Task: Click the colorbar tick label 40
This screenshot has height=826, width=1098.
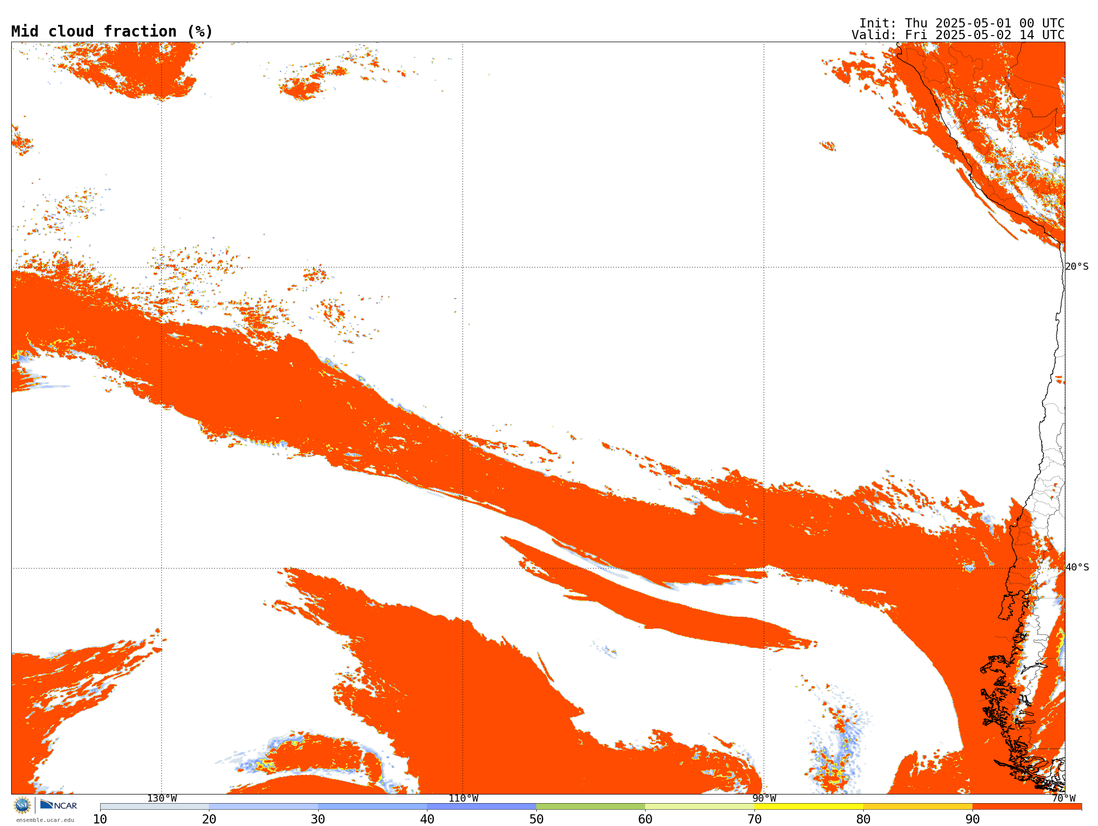Action: pos(427,819)
